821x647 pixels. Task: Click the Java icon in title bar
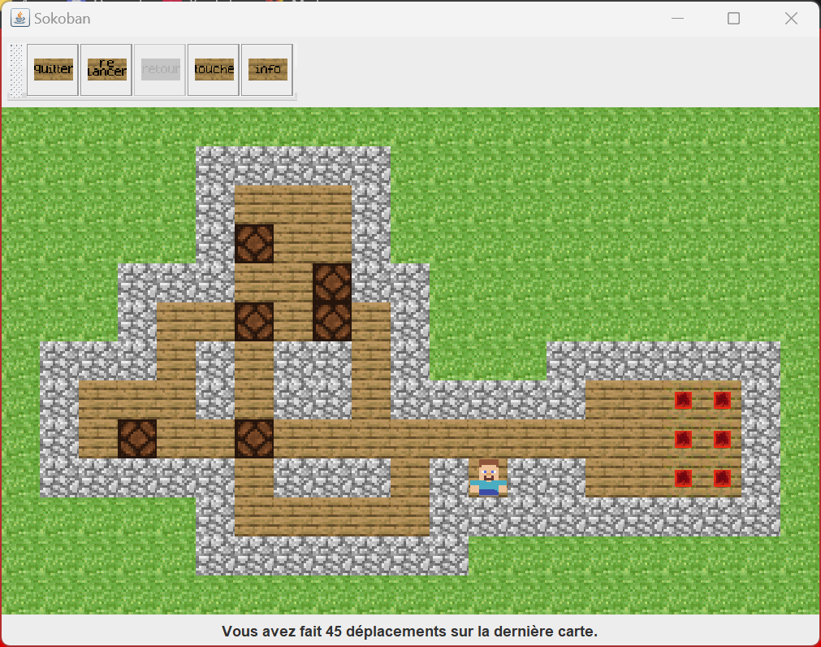tap(19, 18)
